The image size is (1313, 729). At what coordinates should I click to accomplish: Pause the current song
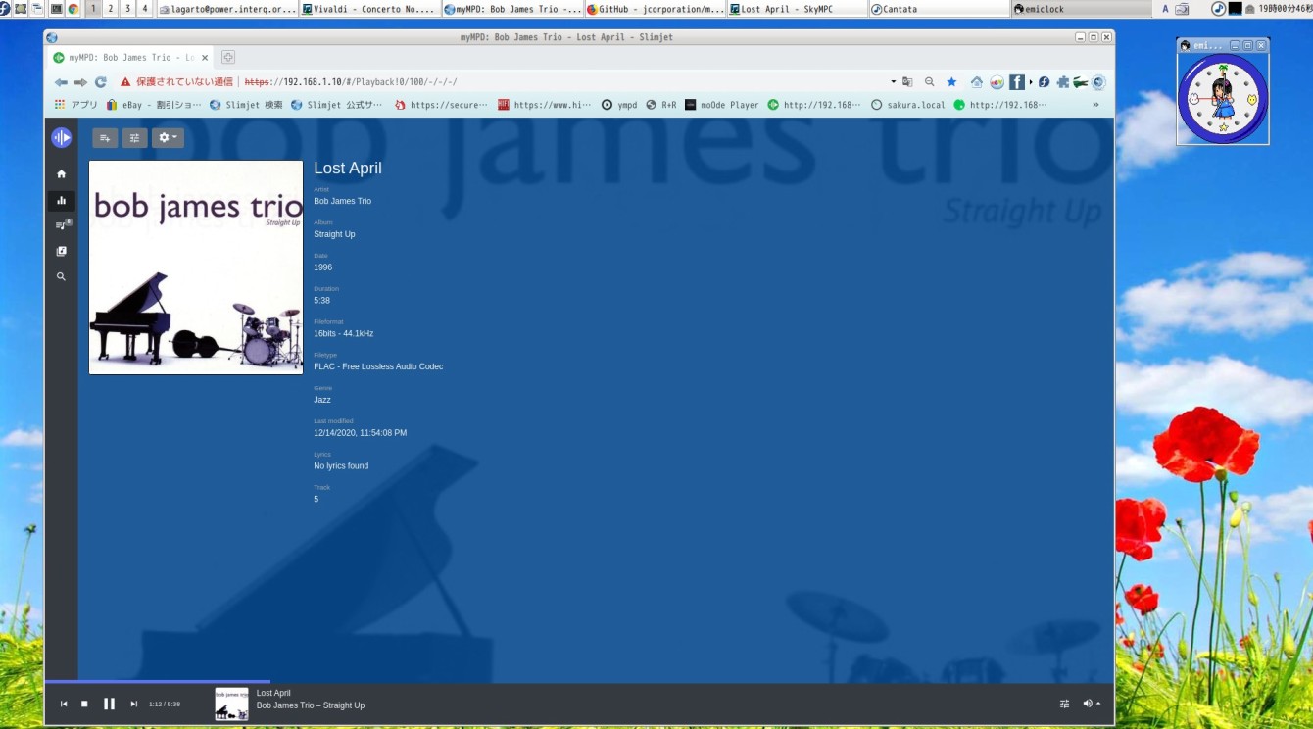pyautogui.click(x=109, y=704)
